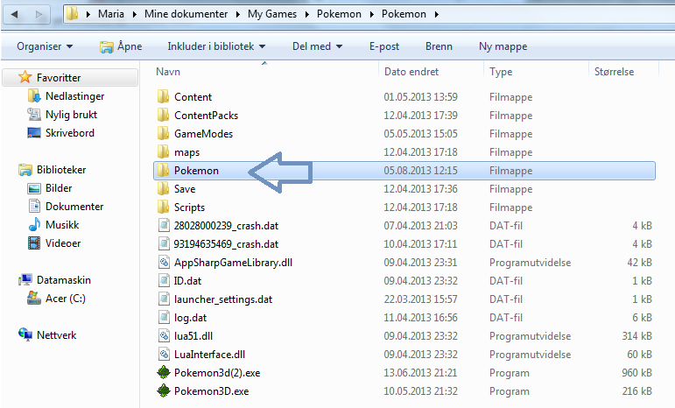Screen dimensions: 675x408
Task: Open the Organiser dropdown menu
Action: (45, 46)
